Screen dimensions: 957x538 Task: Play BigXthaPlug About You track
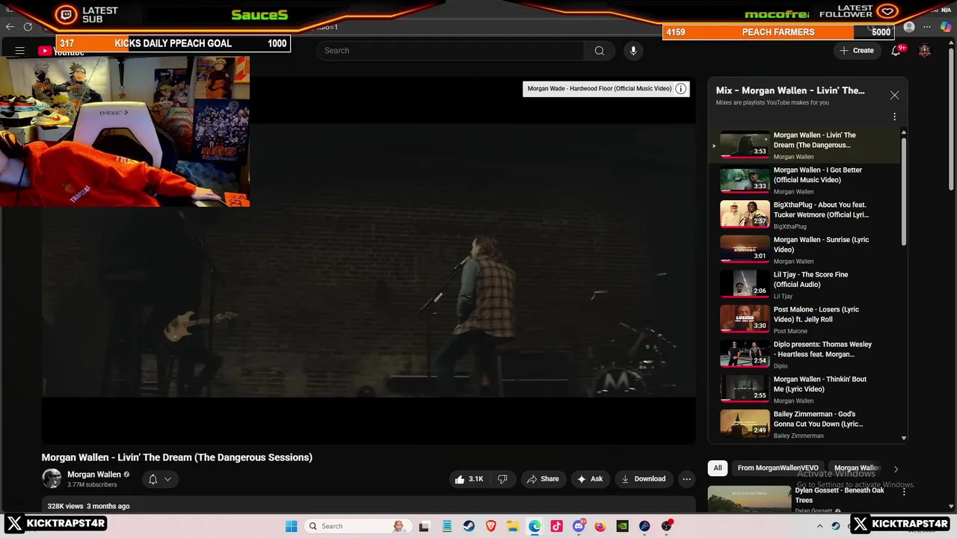coord(806,214)
